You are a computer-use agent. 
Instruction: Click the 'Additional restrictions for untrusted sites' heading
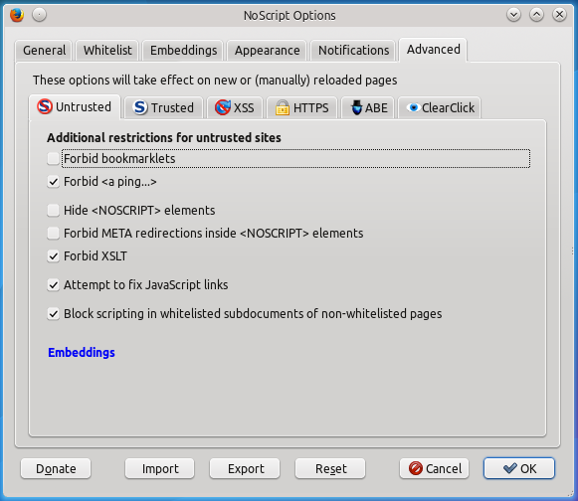[x=164, y=138]
